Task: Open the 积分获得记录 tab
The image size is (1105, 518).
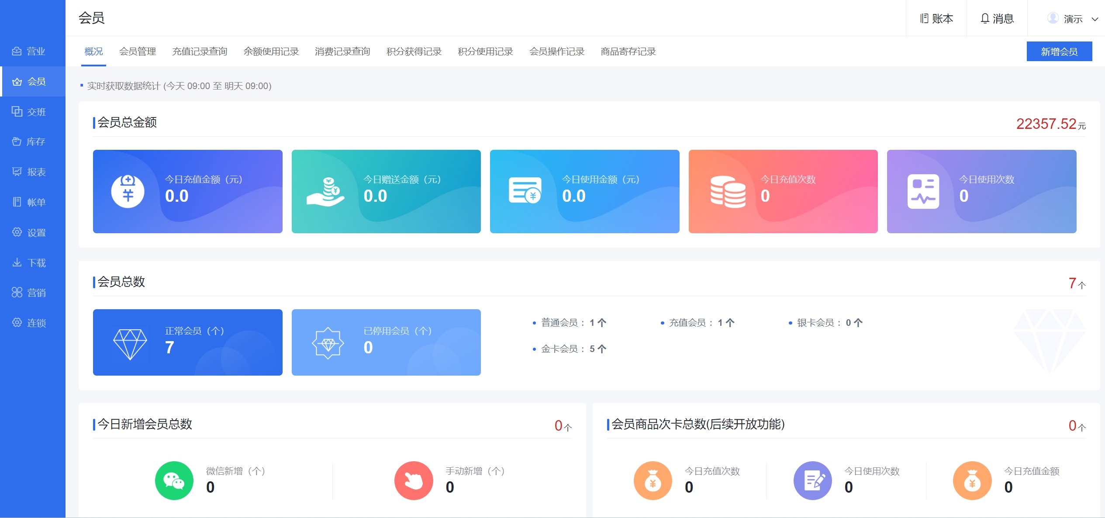Action: [x=414, y=52]
